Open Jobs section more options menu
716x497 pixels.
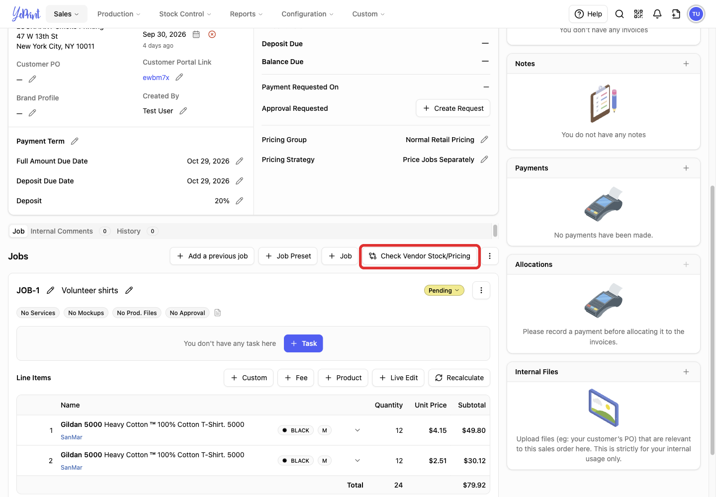[490, 256]
